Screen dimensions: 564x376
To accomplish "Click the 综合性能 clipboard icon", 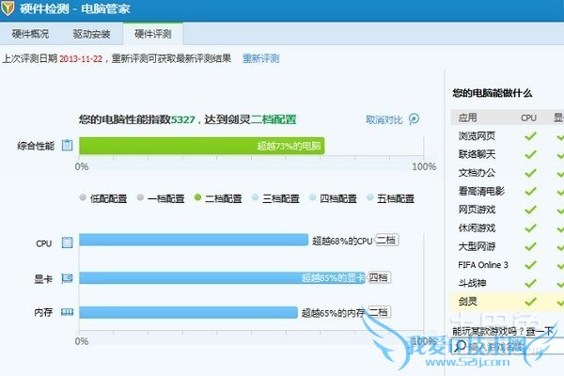I will tap(68, 146).
